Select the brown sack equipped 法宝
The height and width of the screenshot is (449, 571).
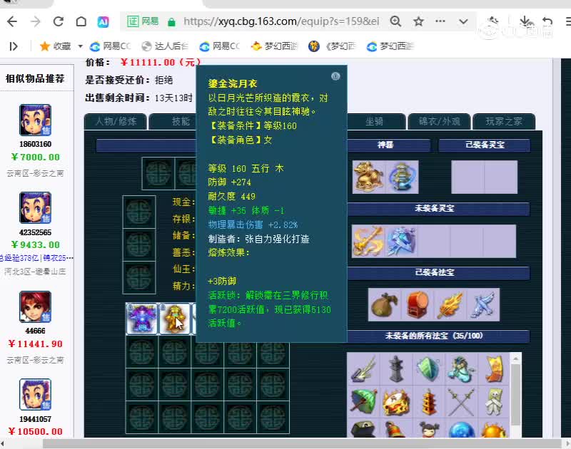385,305
